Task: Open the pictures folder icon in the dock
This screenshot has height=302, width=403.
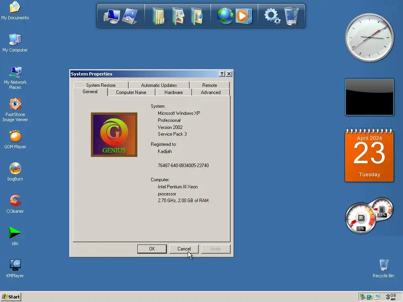Action: click(x=178, y=16)
